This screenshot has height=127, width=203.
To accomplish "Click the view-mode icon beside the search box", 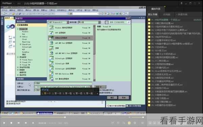I will click(x=107, y=22).
